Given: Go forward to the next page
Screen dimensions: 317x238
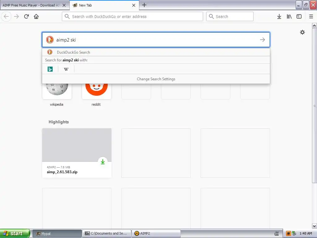Looking at the screenshot, I should pyautogui.click(x=16, y=16).
